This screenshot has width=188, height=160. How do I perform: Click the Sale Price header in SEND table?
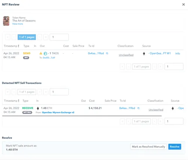tap(78, 46)
